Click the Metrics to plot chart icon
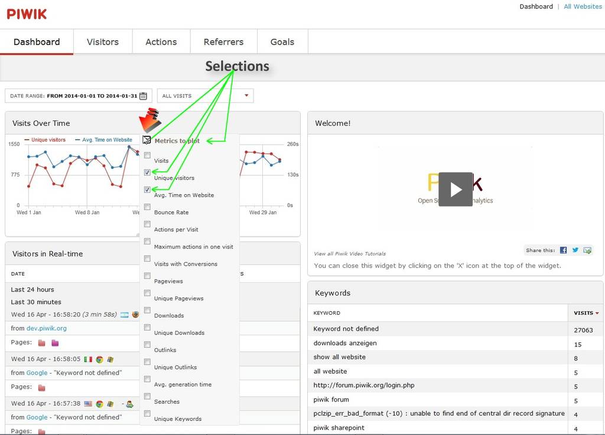 point(147,140)
